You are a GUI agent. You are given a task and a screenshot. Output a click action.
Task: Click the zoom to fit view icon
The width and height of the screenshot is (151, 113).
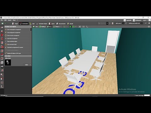(x=80, y=27)
